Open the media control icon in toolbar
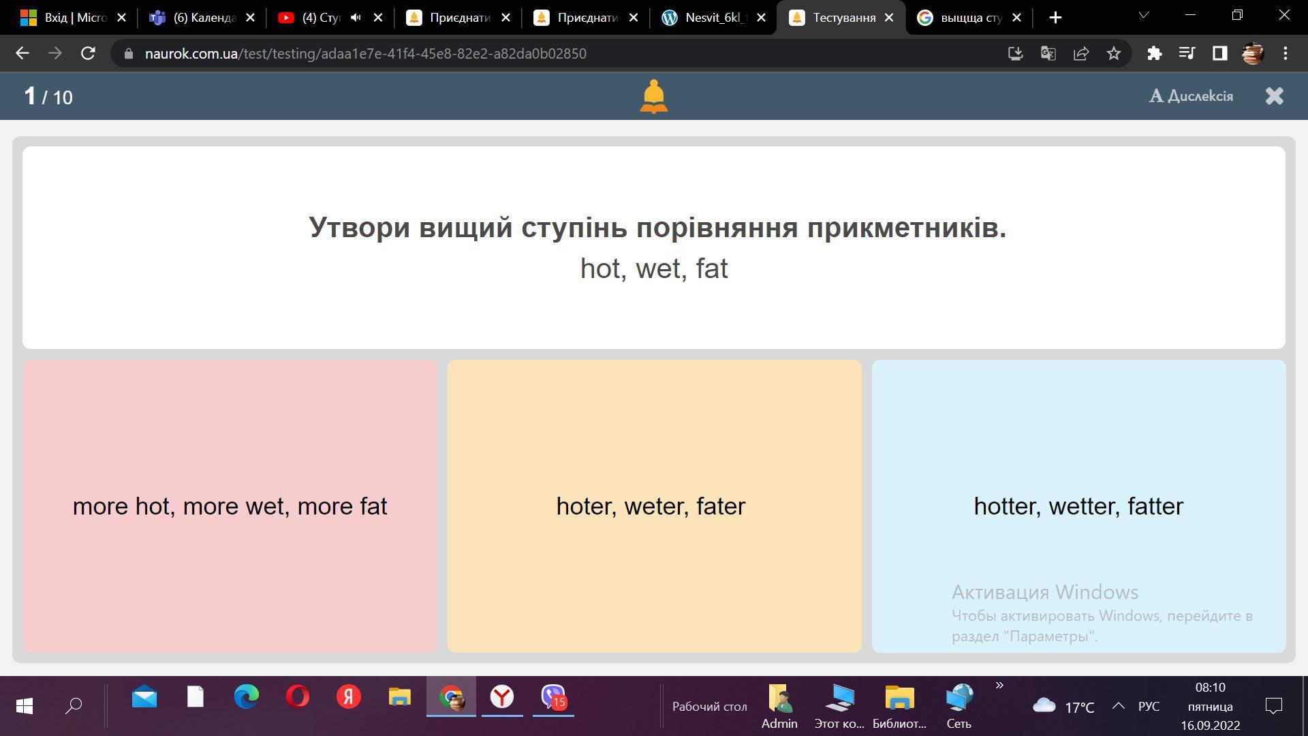Viewport: 1308px width, 736px height. [1187, 54]
